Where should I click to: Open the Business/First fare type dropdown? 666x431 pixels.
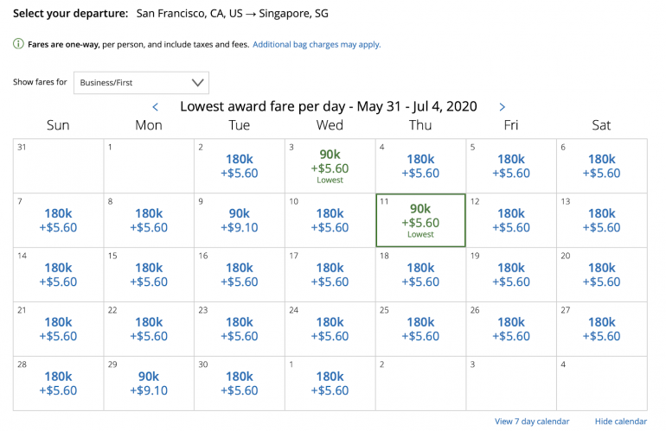(141, 83)
